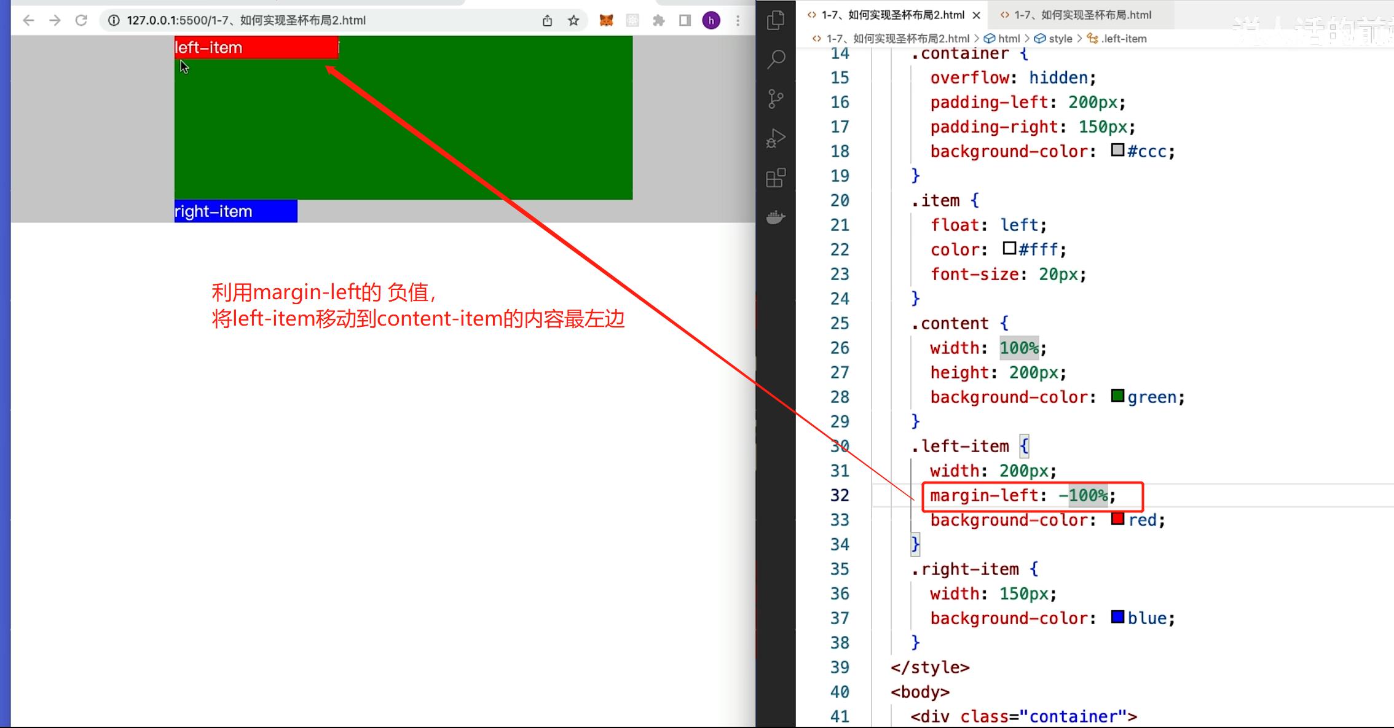Open Run and Debug view
The width and height of the screenshot is (1394, 728).
[776, 138]
